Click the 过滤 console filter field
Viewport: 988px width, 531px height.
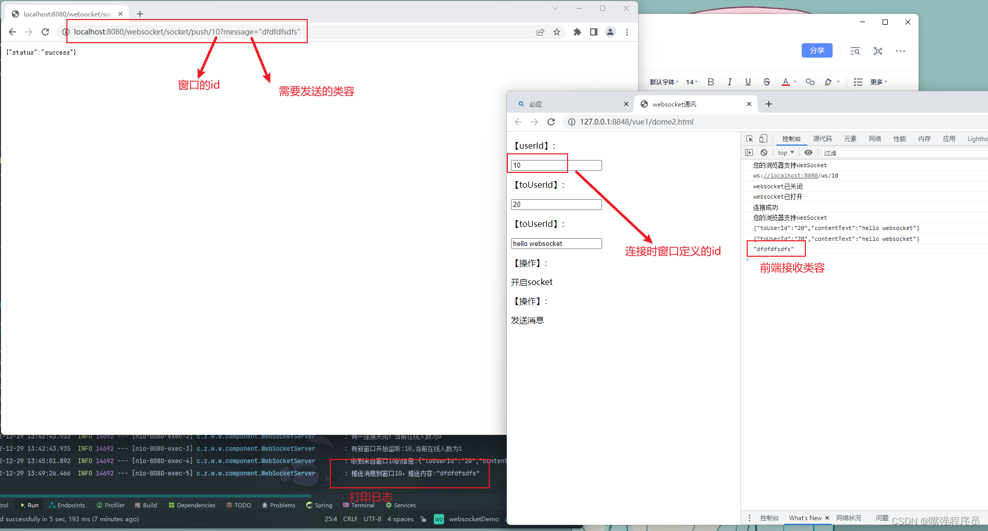pos(904,153)
